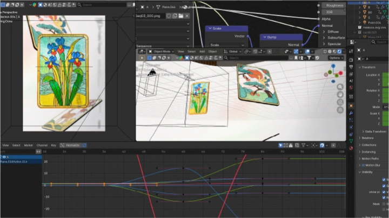This screenshot has width=389, height=218.
Task: Toggle camera view gizmo in 3D viewport
Action: click(340, 102)
